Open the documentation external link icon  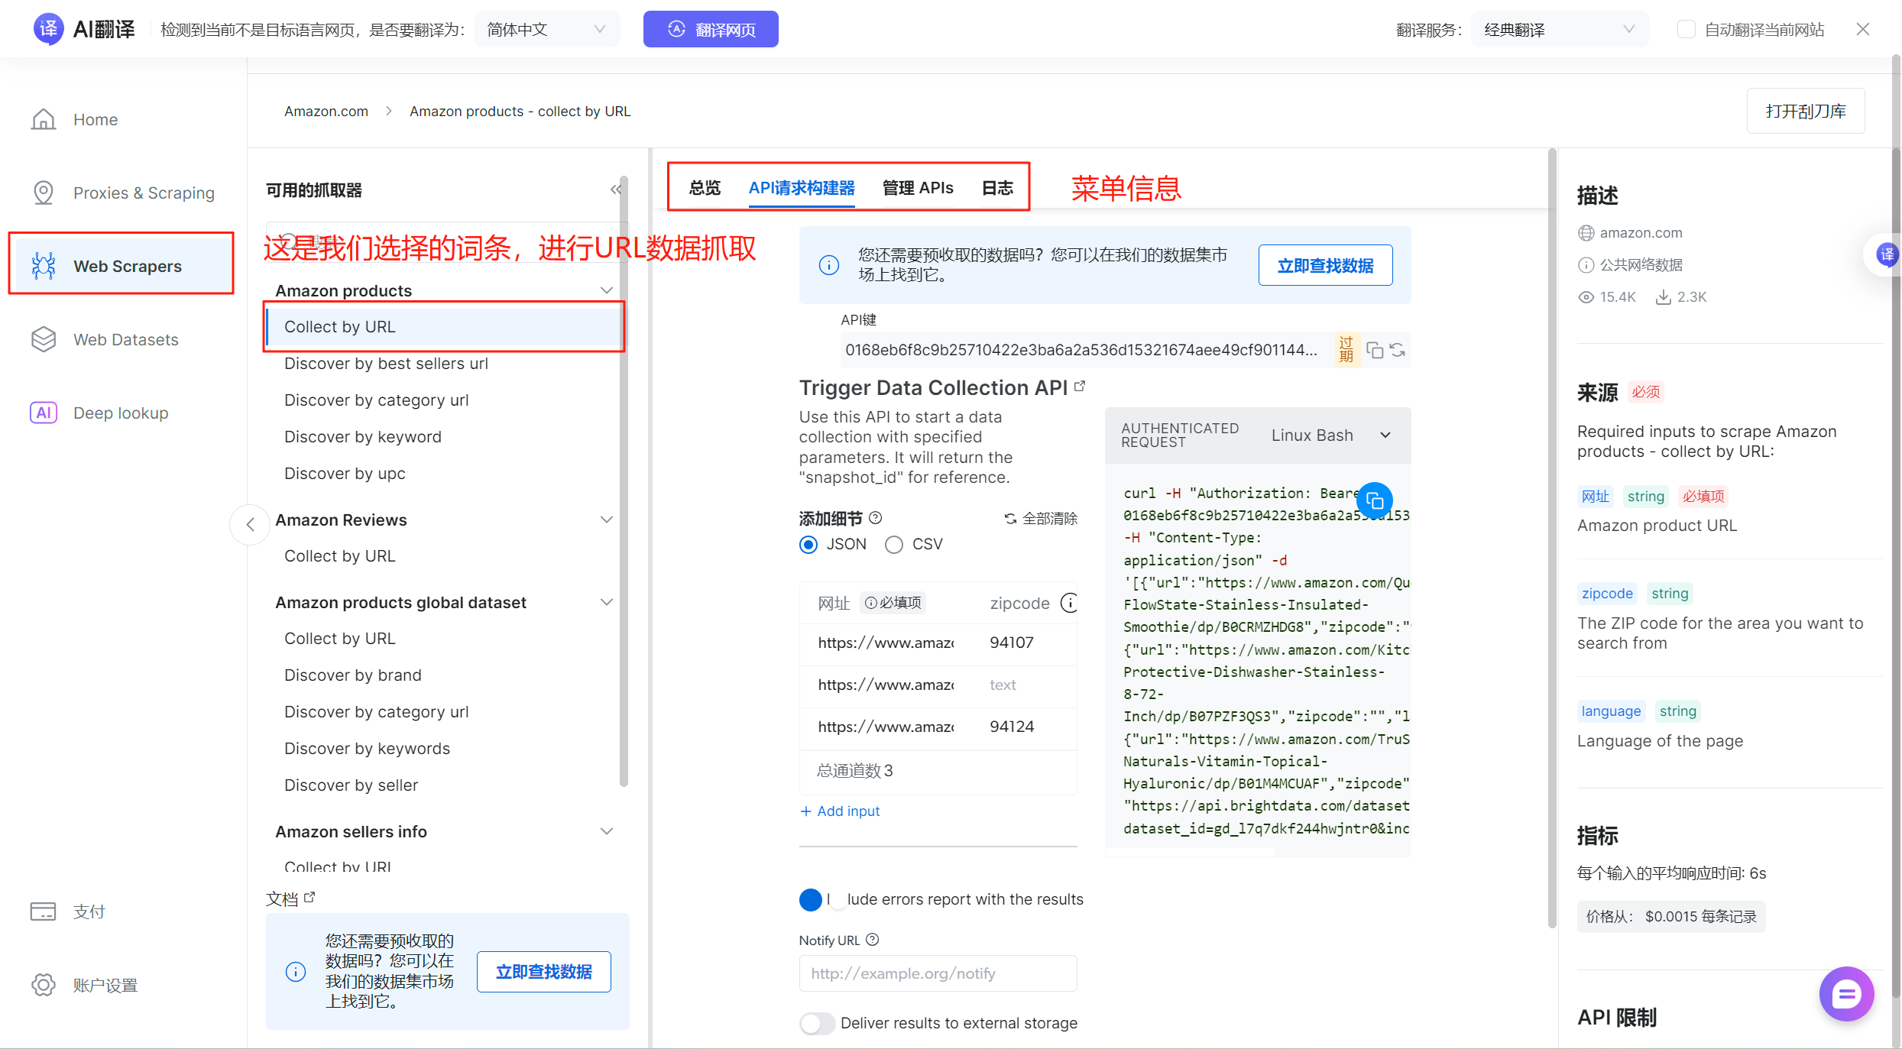click(x=309, y=897)
